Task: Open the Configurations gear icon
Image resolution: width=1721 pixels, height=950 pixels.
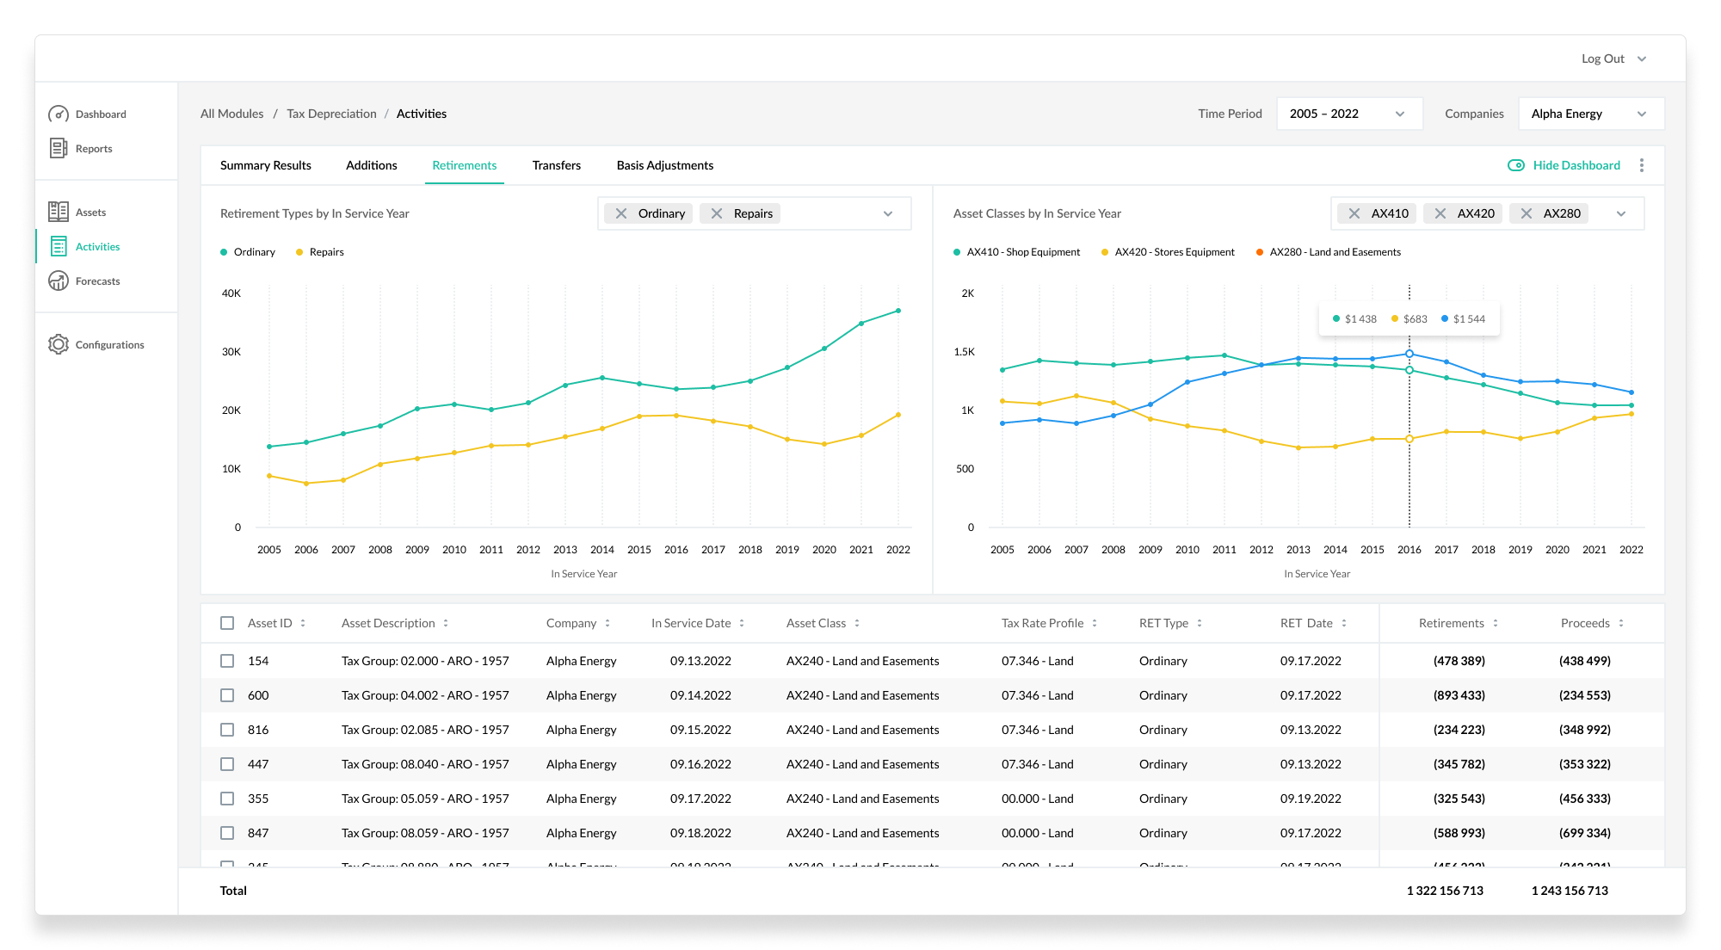Action: (x=59, y=344)
